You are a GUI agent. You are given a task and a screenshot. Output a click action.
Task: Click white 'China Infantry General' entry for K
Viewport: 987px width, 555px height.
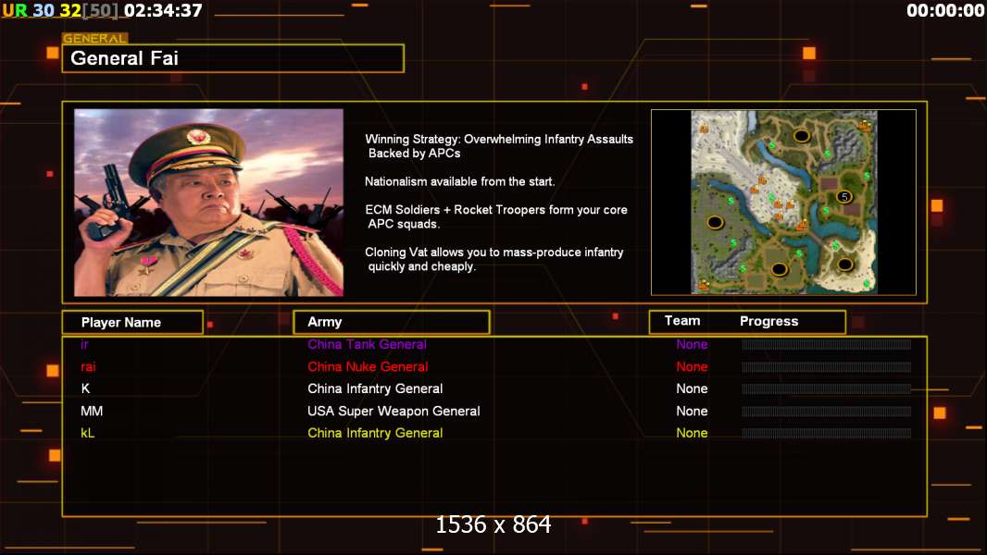pos(375,388)
